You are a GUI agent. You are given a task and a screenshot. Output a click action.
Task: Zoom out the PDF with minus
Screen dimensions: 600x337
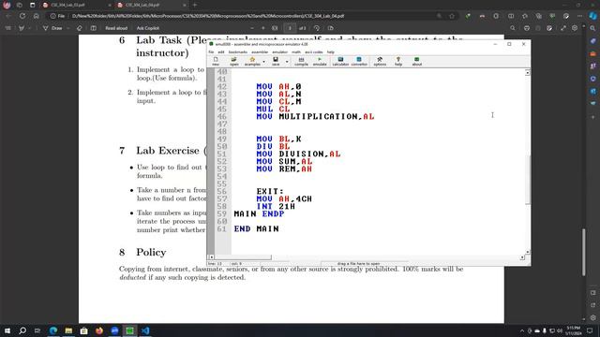tap(252, 28)
